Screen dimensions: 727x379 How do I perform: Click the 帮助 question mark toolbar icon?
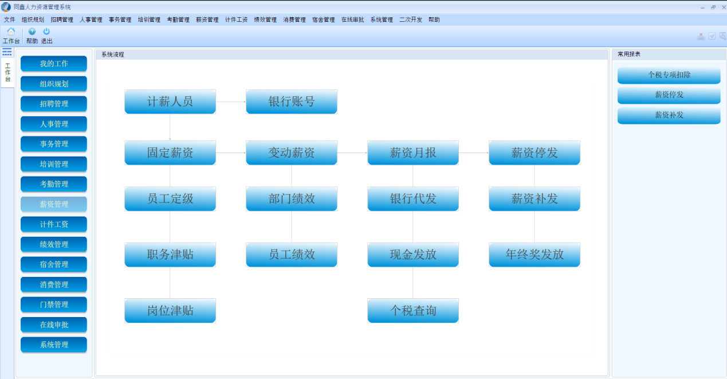point(32,32)
